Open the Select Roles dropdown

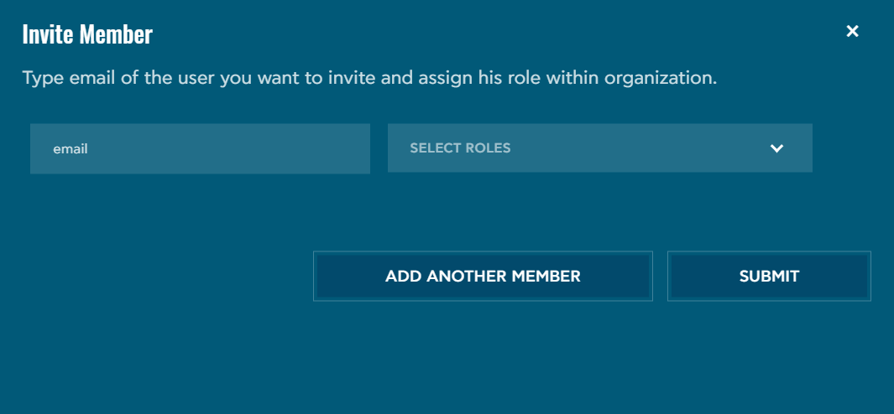click(x=599, y=148)
